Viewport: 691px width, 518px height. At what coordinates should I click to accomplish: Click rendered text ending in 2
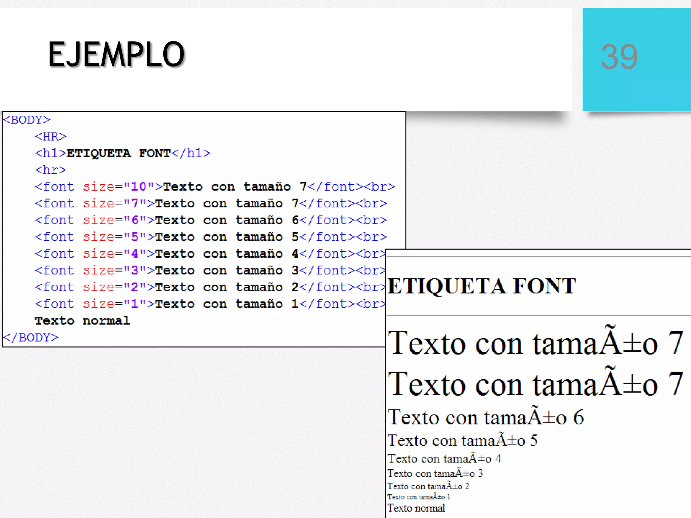point(428,486)
